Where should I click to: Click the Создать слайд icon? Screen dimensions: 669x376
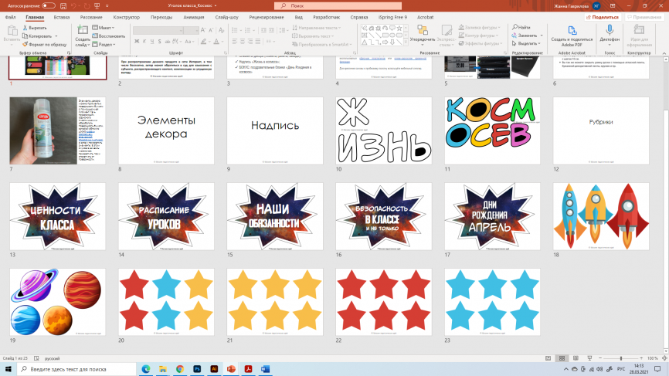point(83,31)
